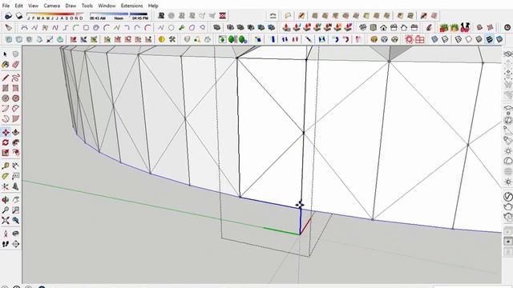Pick the Paint Bucket tool
The image size is (513, 288).
point(6,65)
